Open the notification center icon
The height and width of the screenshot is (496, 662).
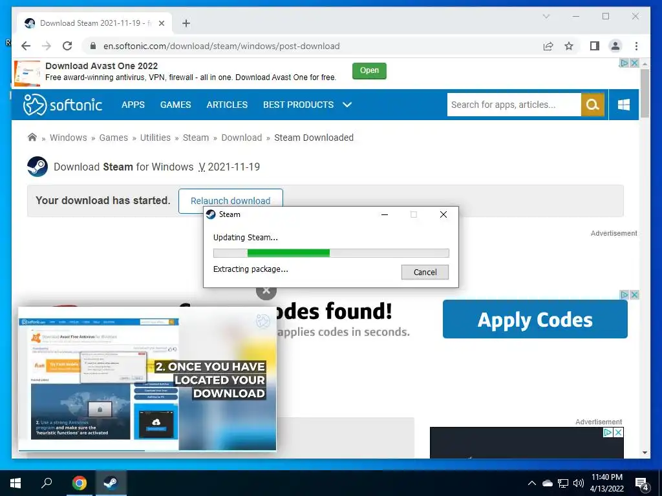[x=642, y=484]
